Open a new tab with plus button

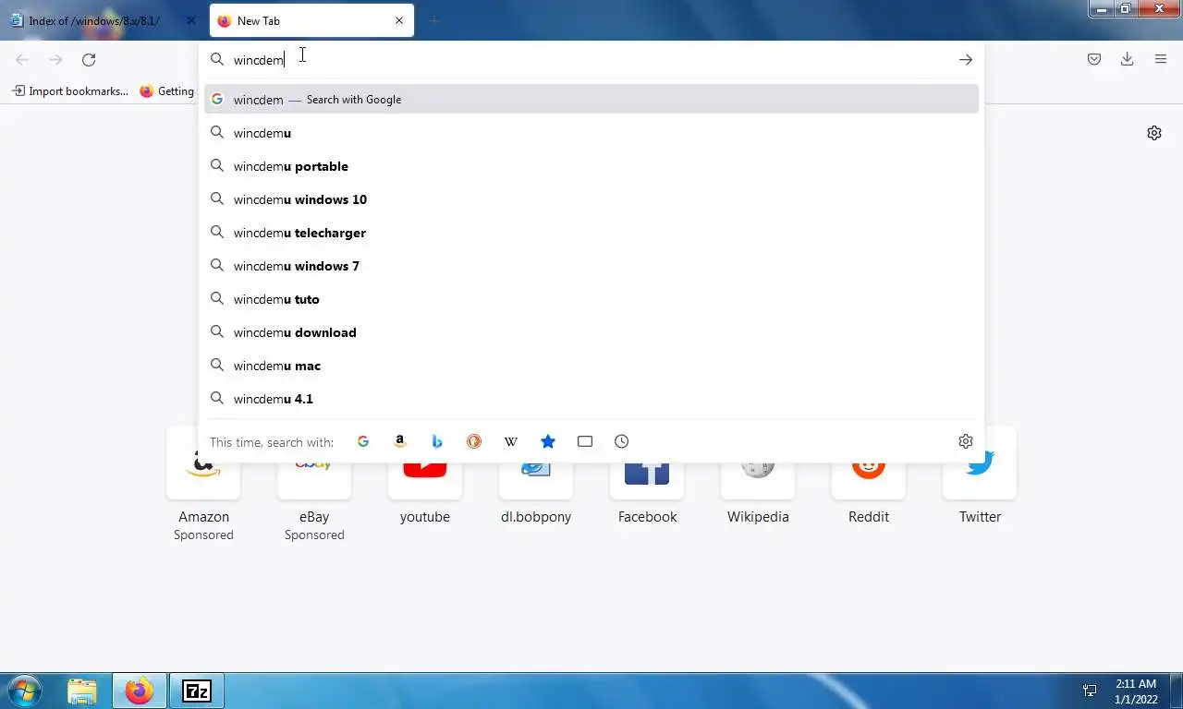coord(433,20)
